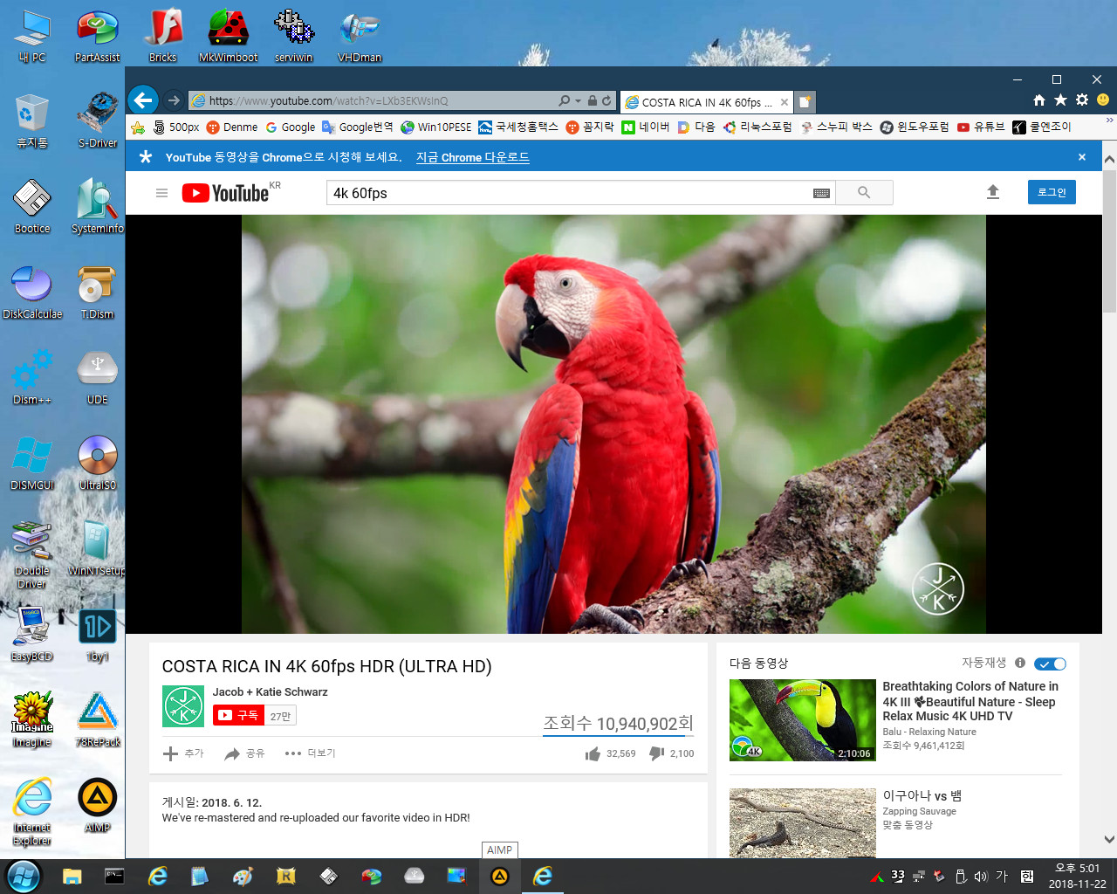Click the autoplay info icon
Image resolution: width=1117 pixels, height=894 pixels.
tap(1020, 663)
